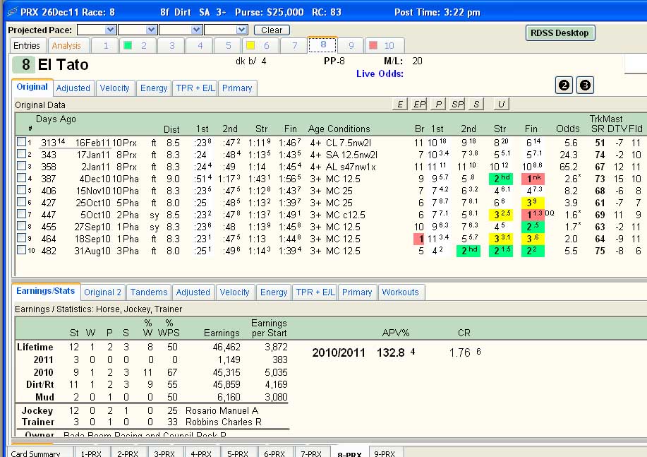
Task: Open the lower Primary tab
Action: pos(357,292)
